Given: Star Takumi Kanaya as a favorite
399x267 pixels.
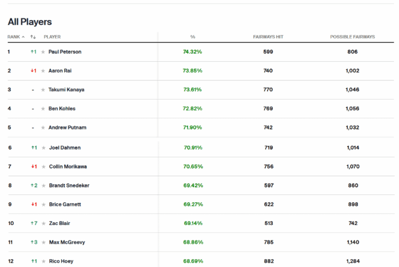Looking at the screenshot, I should (x=43, y=90).
